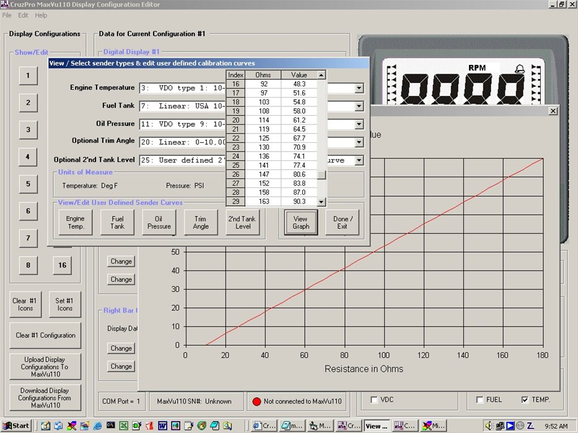Click the magnifier icon in quick launch
This screenshot has width=578, height=433.
pos(227,426)
